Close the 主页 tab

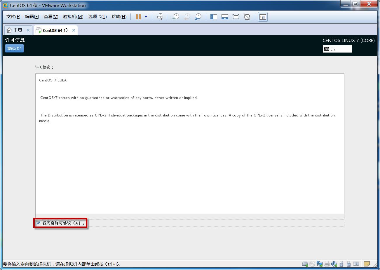click(28, 30)
